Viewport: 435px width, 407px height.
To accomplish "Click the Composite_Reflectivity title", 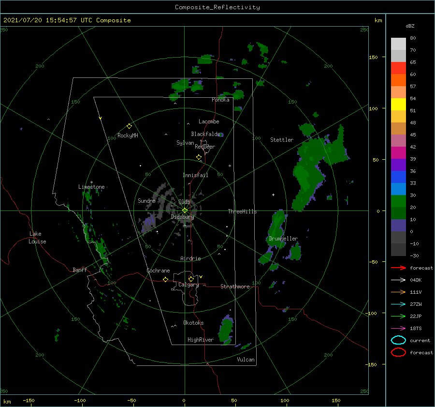I will (217, 7).
